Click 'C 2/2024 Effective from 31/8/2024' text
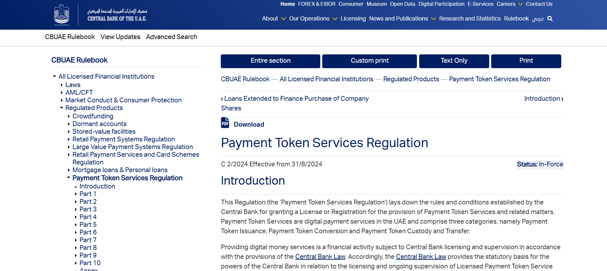This screenshot has width=607, height=271. (272, 164)
